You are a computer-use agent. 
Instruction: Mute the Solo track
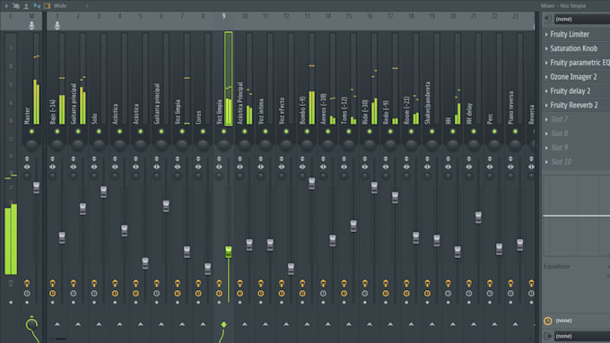click(x=99, y=132)
